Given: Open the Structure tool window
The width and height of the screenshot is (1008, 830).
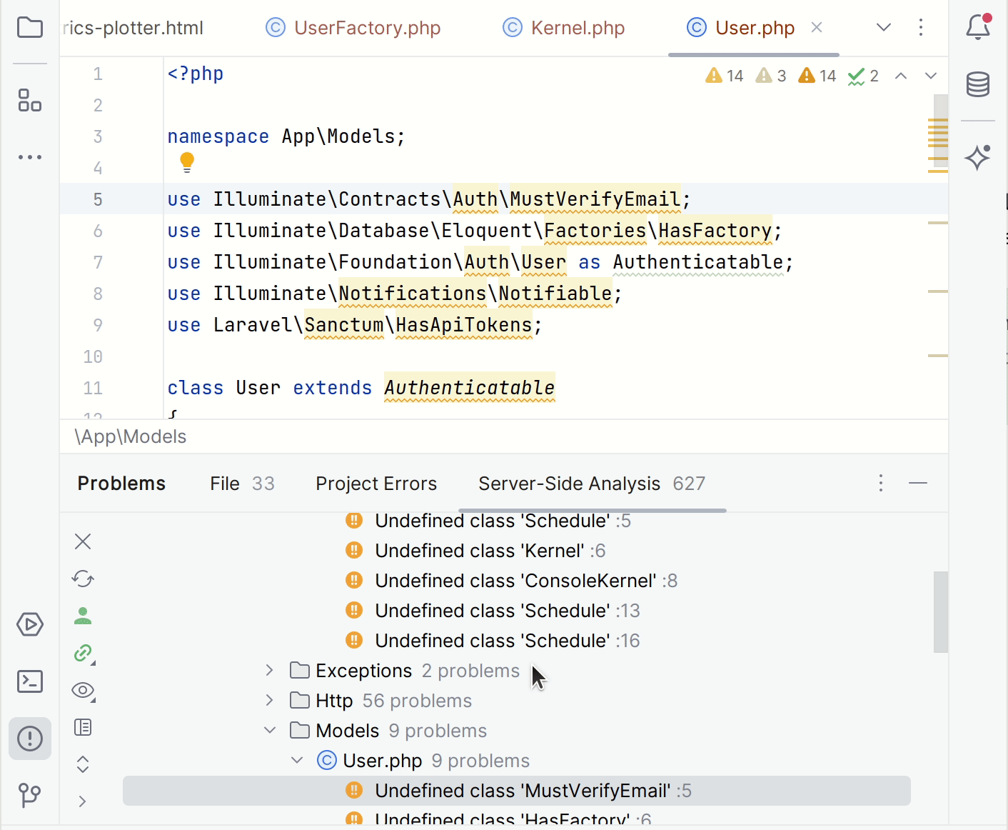Looking at the screenshot, I should click(30, 101).
